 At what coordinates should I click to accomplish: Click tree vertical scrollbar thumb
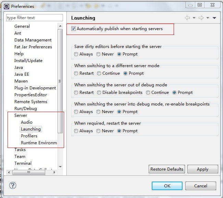click(x=60, y=81)
